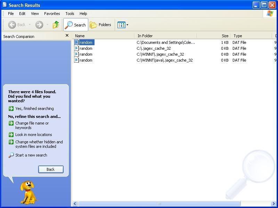
Task: Open the Favorites menu
Action: click(52, 14)
